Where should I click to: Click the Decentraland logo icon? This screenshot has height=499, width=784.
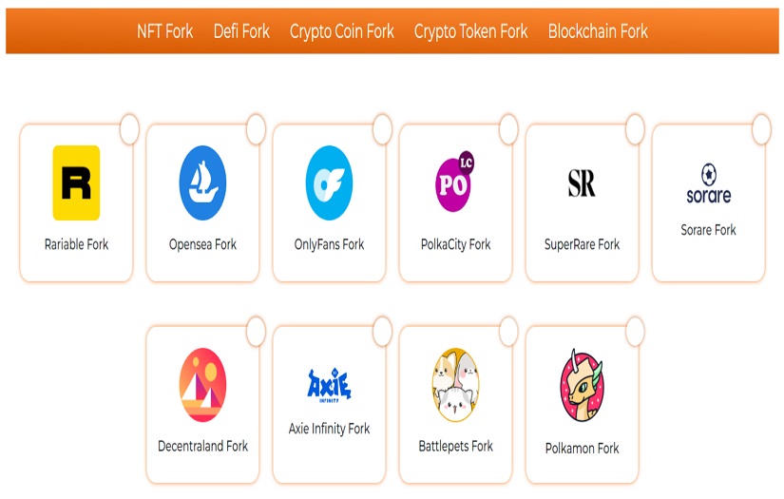pyautogui.click(x=202, y=385)
